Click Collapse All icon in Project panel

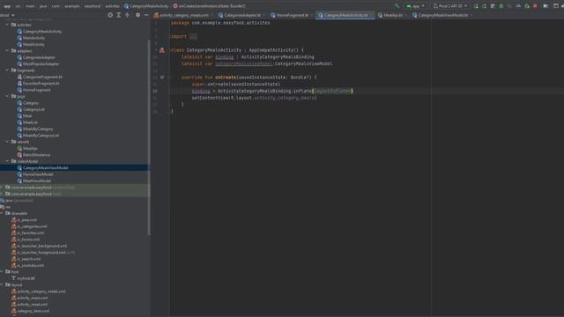pos(127,15)
